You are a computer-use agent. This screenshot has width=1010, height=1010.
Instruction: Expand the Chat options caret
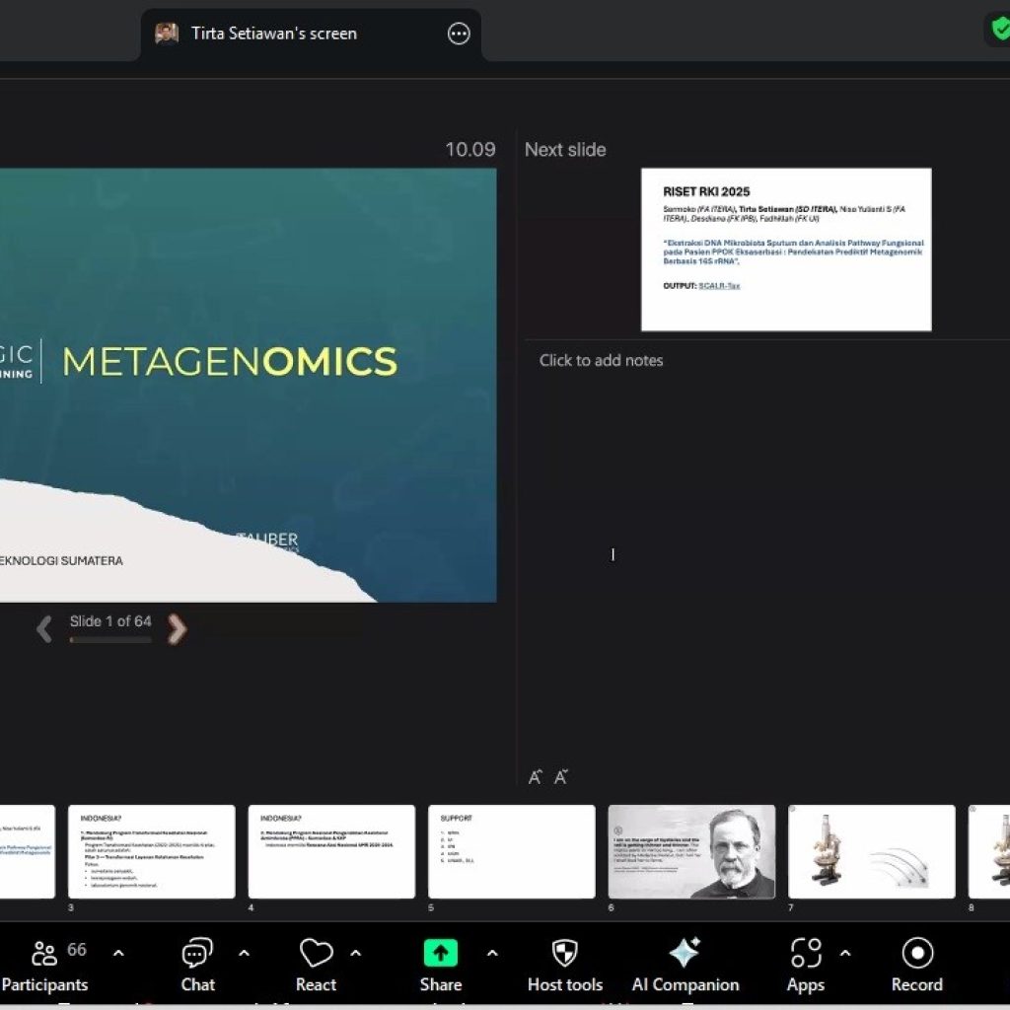pos(244,954)
